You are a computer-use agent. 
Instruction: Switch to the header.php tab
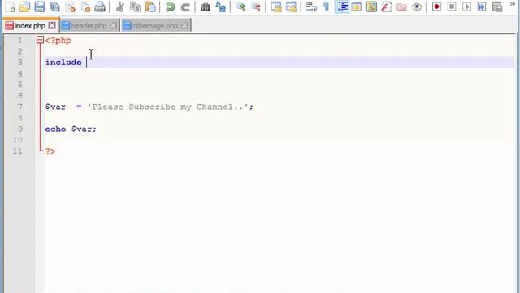point(89,25)
